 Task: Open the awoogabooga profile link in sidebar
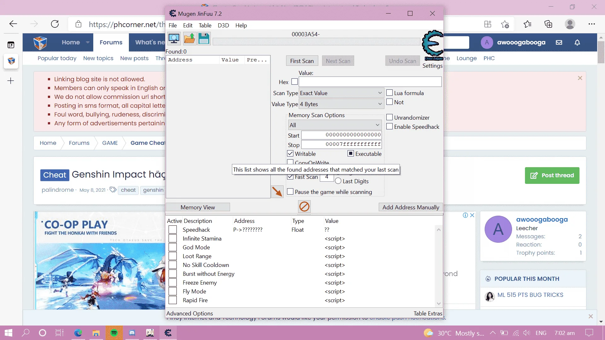point(542,219)
